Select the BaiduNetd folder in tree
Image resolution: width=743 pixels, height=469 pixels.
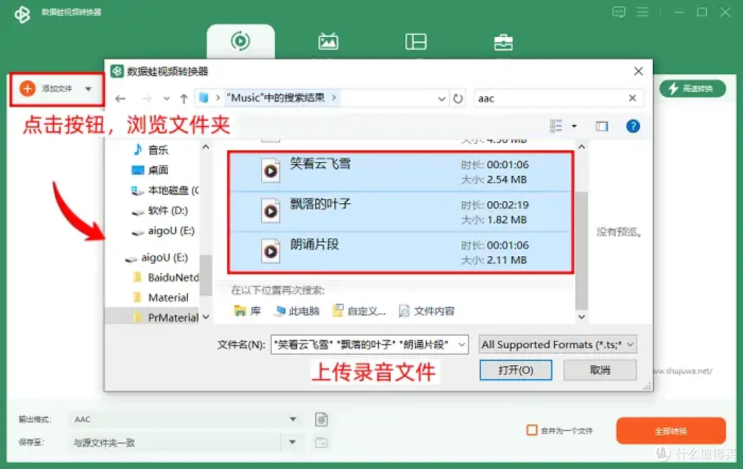pyautogui.click(x=166, y=277)
